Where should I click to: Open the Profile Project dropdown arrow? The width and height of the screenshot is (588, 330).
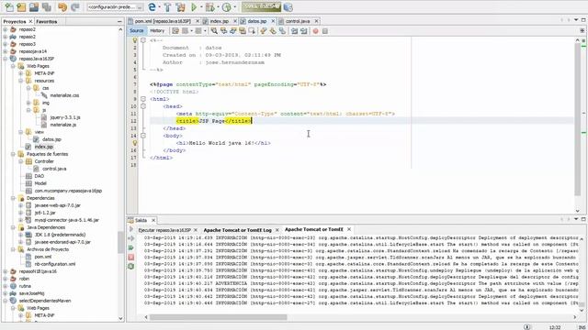pyautogui.click(x=234, y=7)
